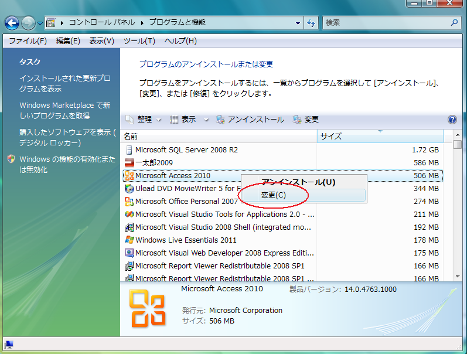Select Visual Web Developer 2008 Express row
The height and width of the screenshot is (354, 467).
[x=282, y=253]
